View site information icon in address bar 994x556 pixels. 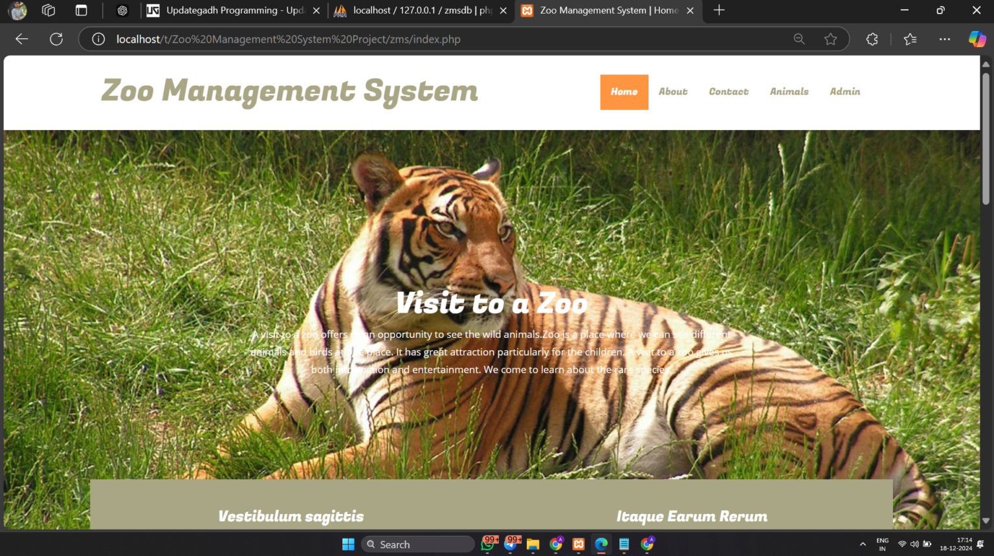pyautogui.click(x=98, y=39)
